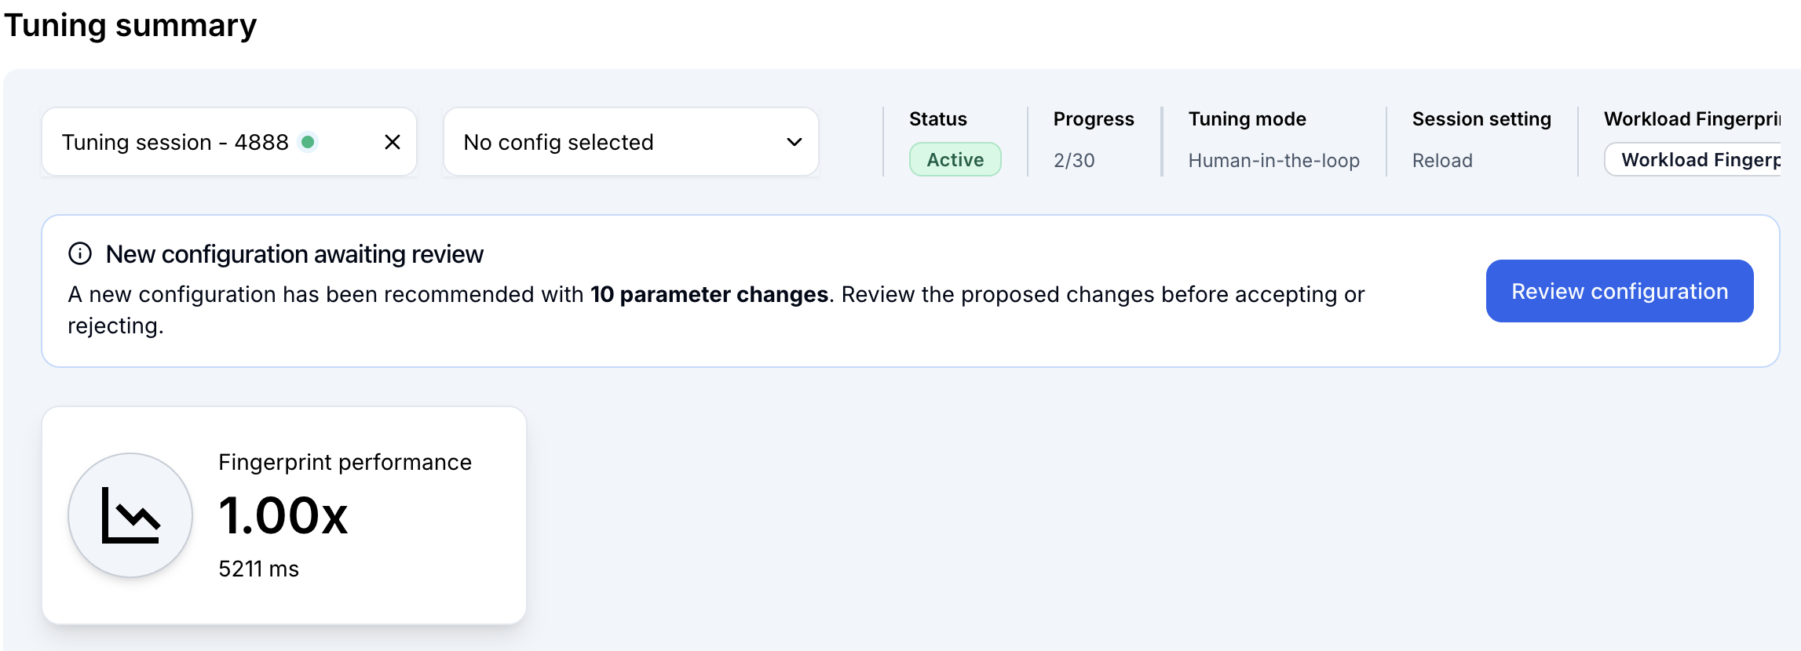Open the Tuning session - 4888 selector
The image size is (1801, 651).
click(175, 142)
